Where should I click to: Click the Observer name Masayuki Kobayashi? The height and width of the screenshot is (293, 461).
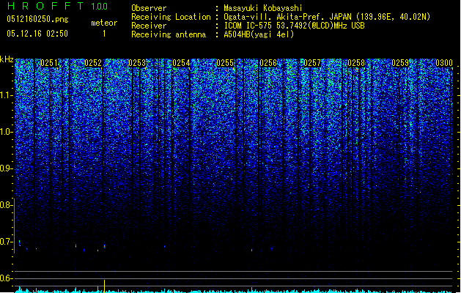point(263,8)
